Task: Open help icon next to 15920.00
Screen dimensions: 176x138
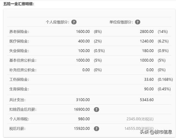Action: [96, 129]
